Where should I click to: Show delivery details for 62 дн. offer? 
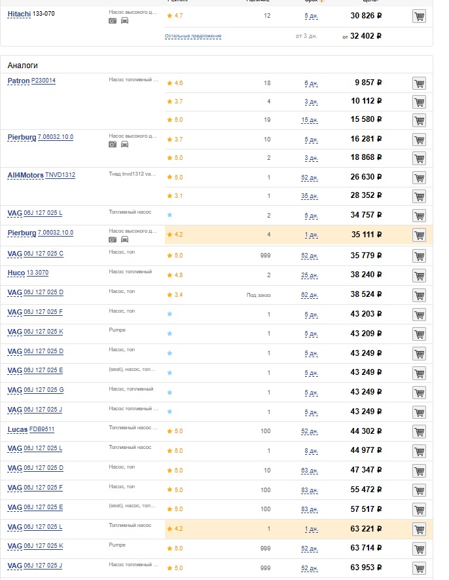coord(310,295)
